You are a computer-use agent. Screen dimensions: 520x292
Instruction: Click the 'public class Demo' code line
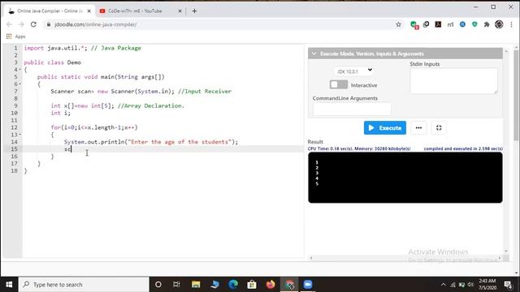tap(52, 62)
